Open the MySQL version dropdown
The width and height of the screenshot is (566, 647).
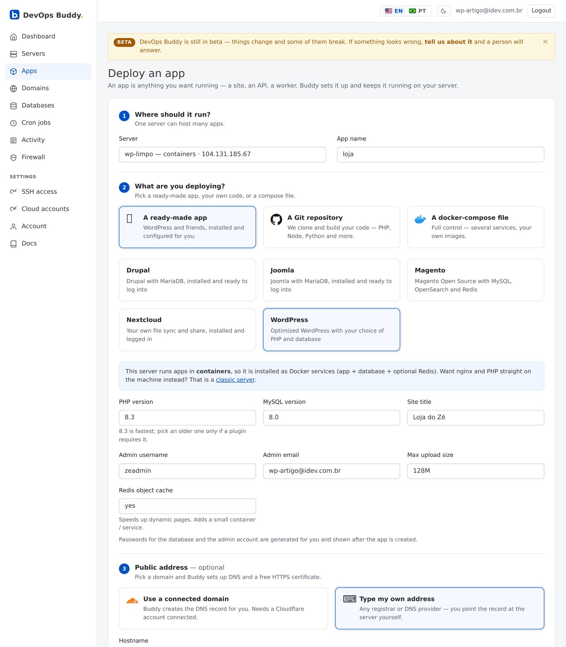pos(332,418)
